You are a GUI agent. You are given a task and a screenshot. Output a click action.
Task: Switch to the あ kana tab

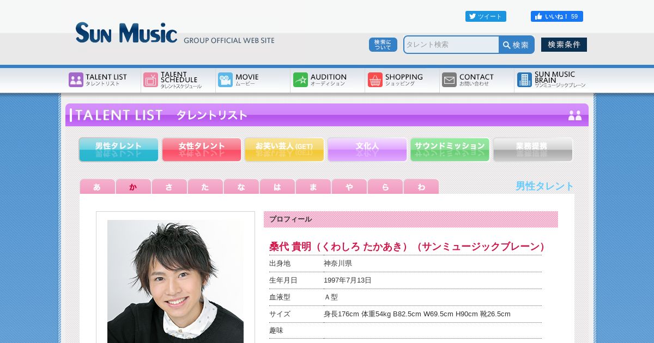97,187
